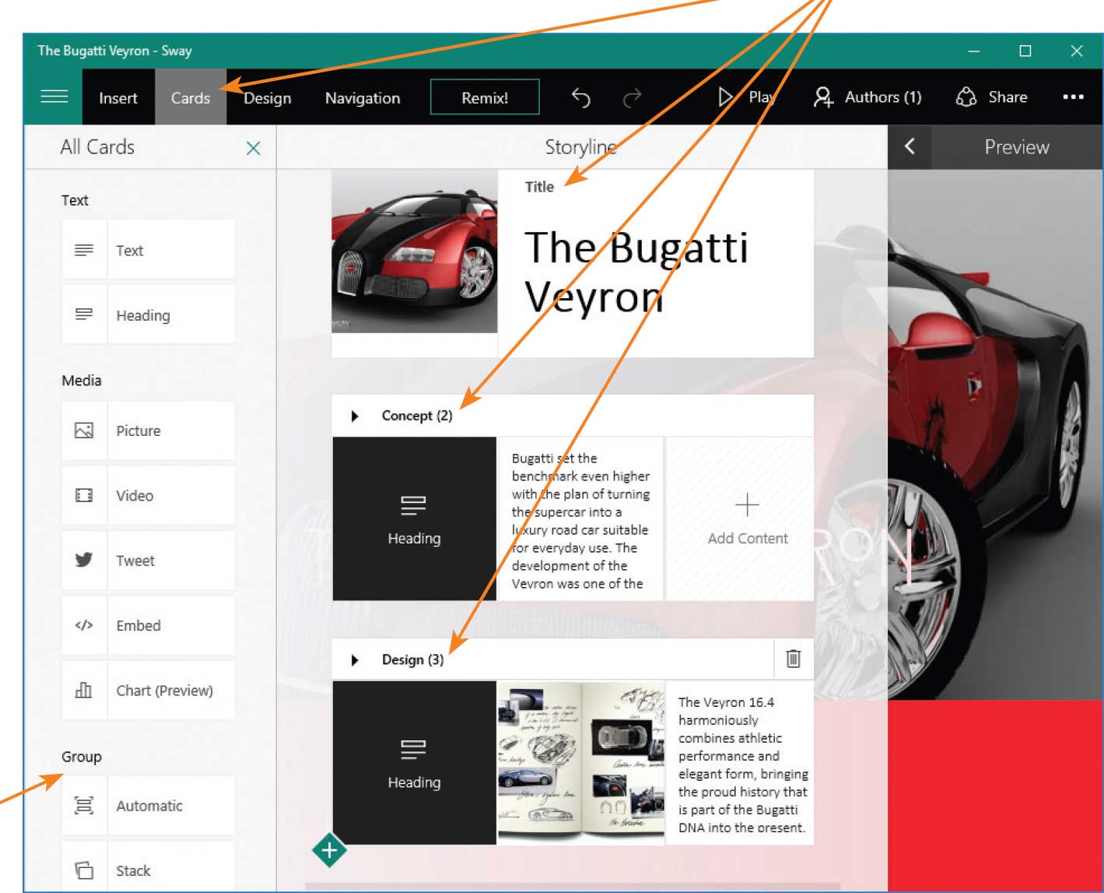Image resolution: width=1104 pixels, height=893 pixels.
Task: Open the Navigation tab
Action: click(363, 98)
